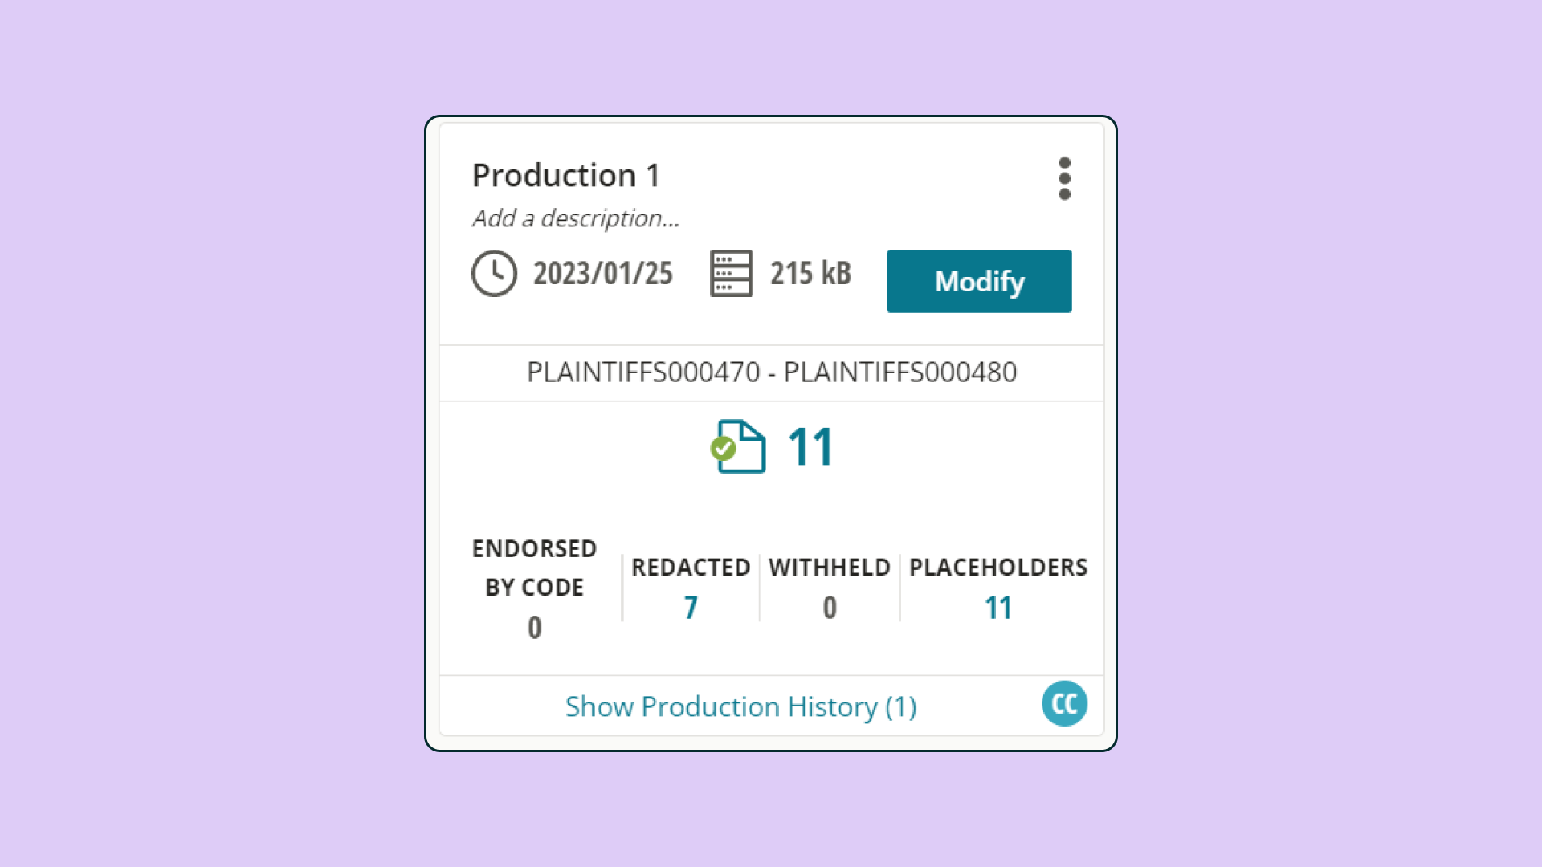Click the Redacted count of 7
1542x867 pixels.
click(x=691, y=608)
